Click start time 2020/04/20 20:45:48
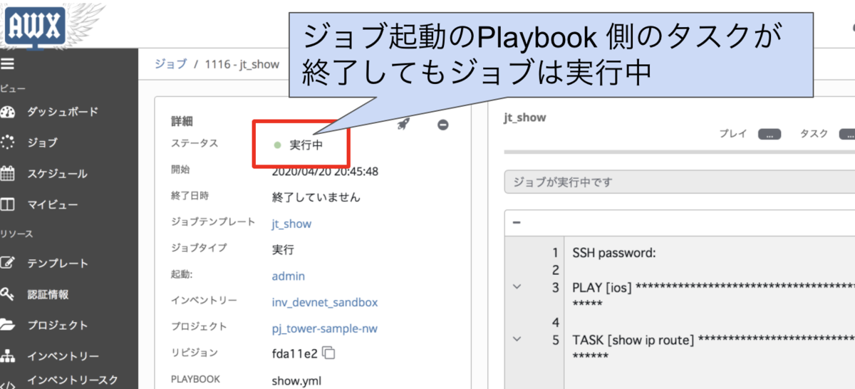 [325, 171]
